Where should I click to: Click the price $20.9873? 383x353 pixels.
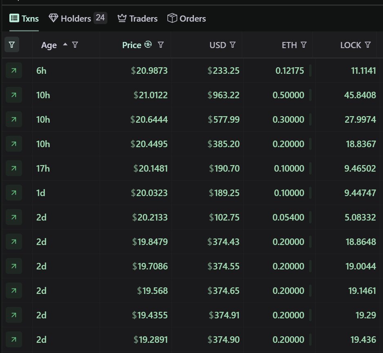(149, 71)
